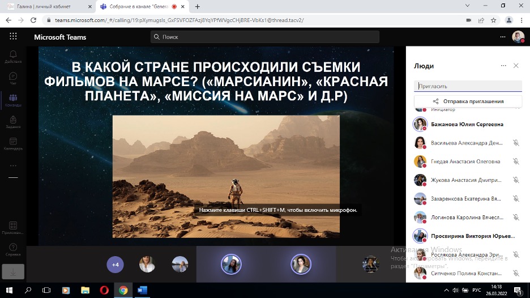Open more options in the Люди panel
Viewport: 530px width, 298px height.
[503, 66]
